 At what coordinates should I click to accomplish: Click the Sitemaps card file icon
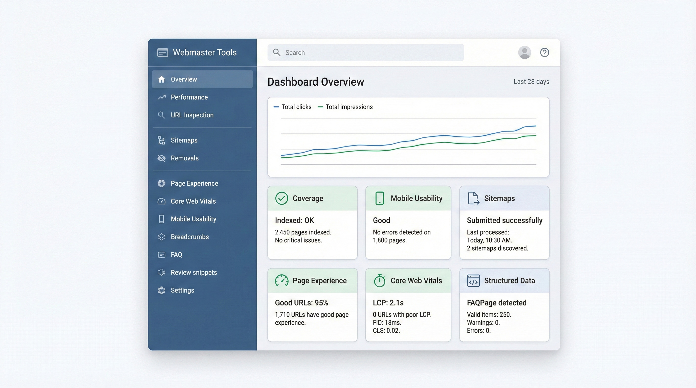point(473,198)
